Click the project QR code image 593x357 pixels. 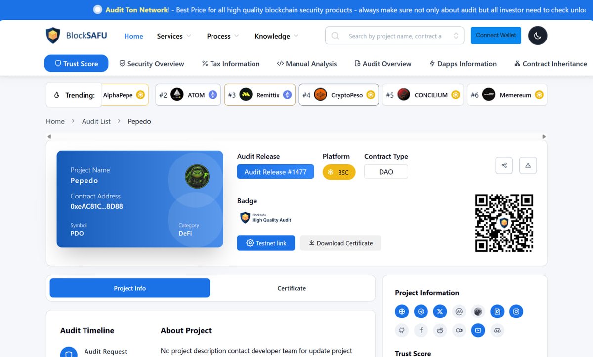(504, 223)
